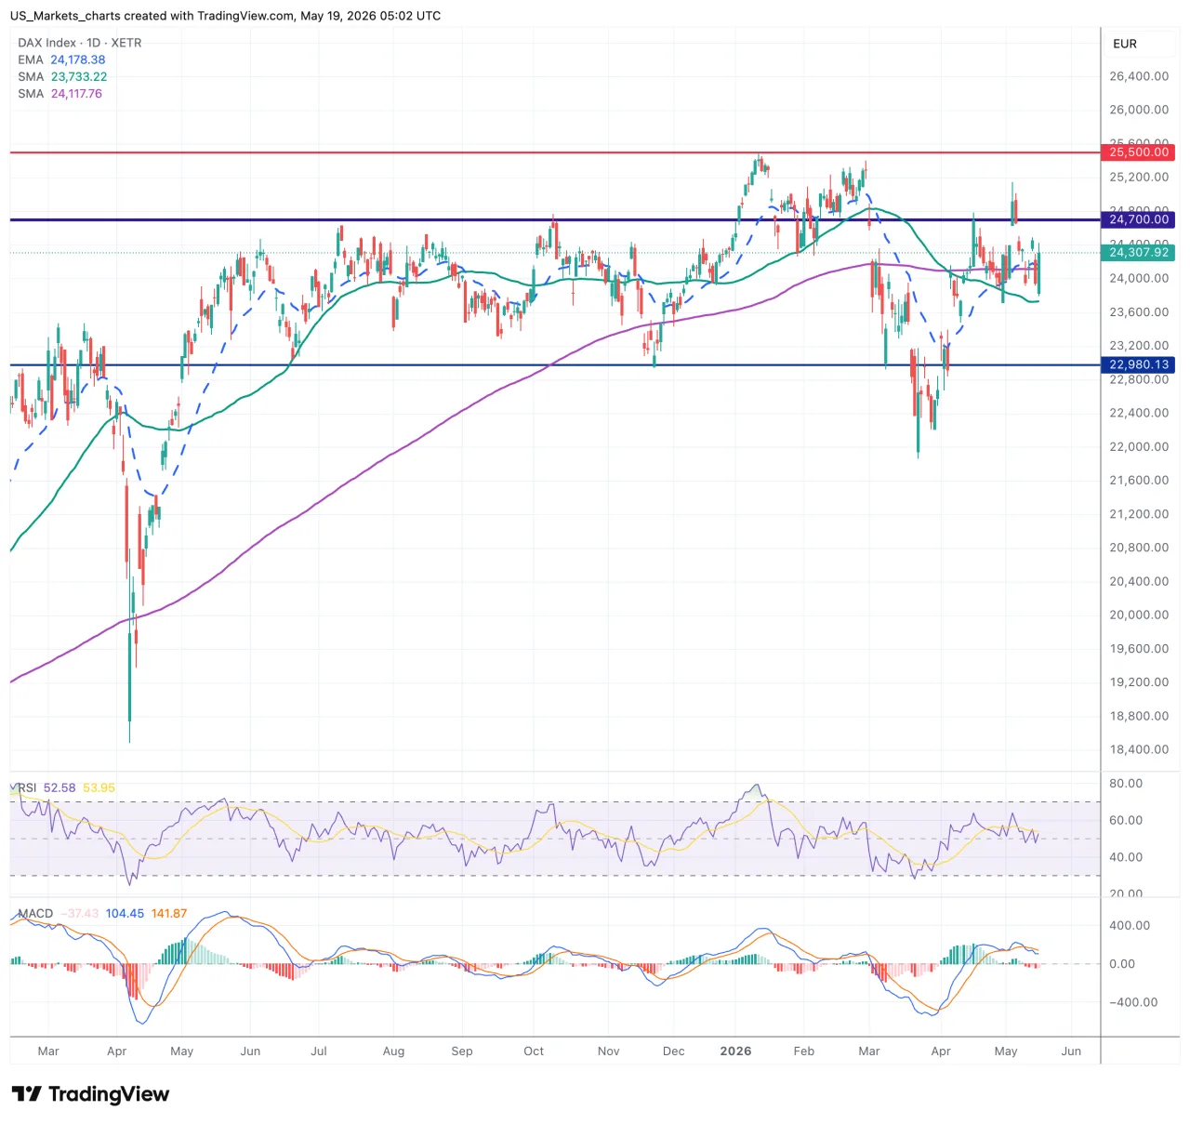Click the MACD indicator label
Image resolution: width=1190 pixels, height=1124 pixels.
pyautogui.click(x=35, y=913)
